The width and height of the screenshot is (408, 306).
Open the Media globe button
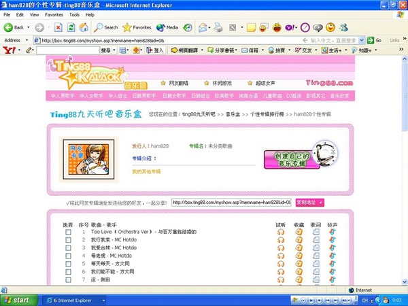(167, 27)
